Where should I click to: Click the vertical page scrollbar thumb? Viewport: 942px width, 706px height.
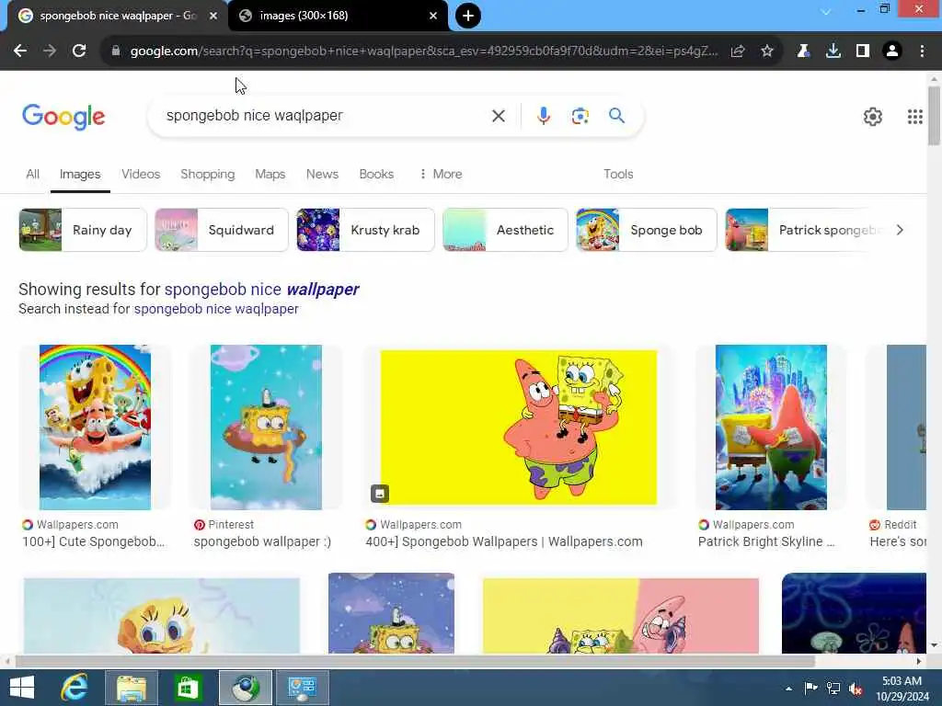pos(934,116)
